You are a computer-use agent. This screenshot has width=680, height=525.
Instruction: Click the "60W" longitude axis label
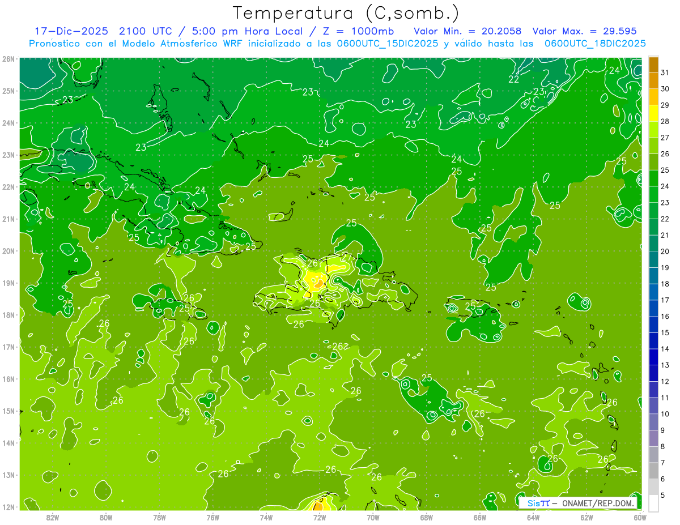click(640, 517)
